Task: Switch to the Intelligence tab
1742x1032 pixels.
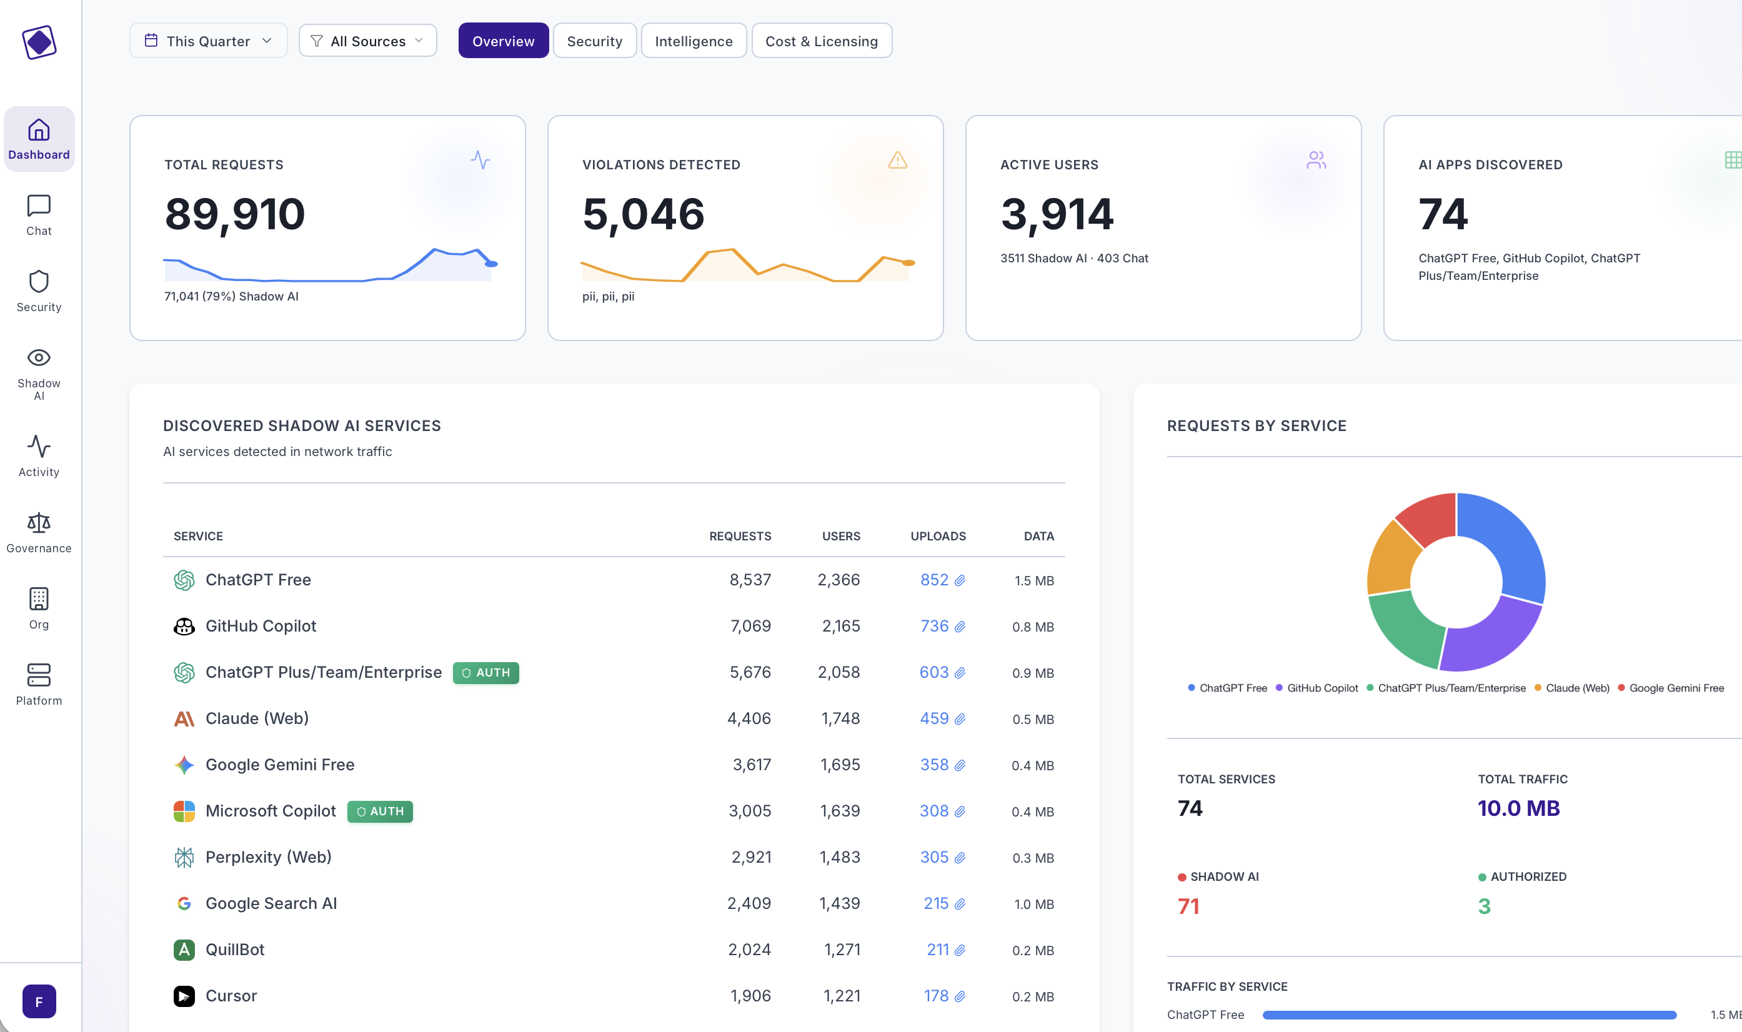Action: 694,41
